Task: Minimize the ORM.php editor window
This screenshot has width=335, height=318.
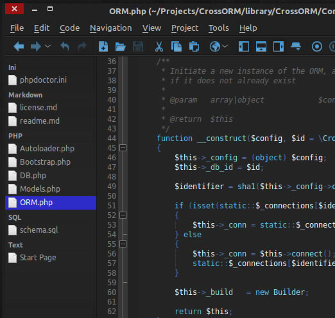Action: (x=35, y=10)
